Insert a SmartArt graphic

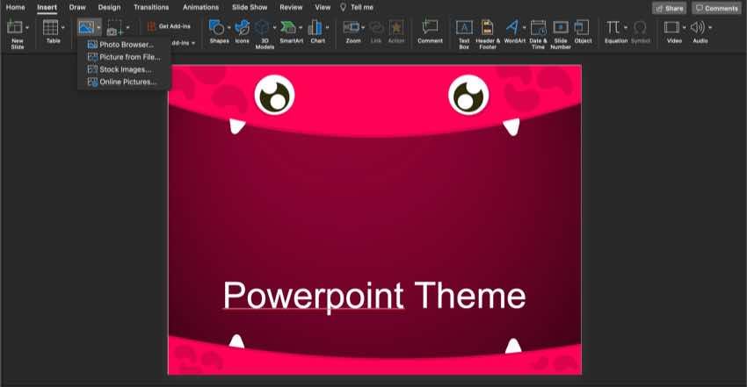[288, 27]
